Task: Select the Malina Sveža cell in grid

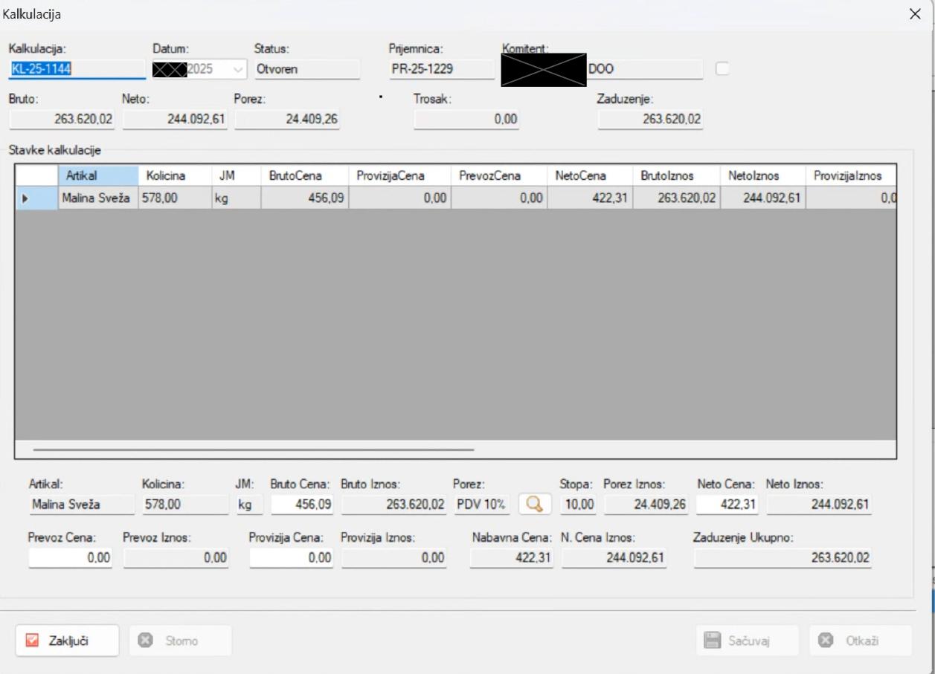Action: tap(96, 198)
